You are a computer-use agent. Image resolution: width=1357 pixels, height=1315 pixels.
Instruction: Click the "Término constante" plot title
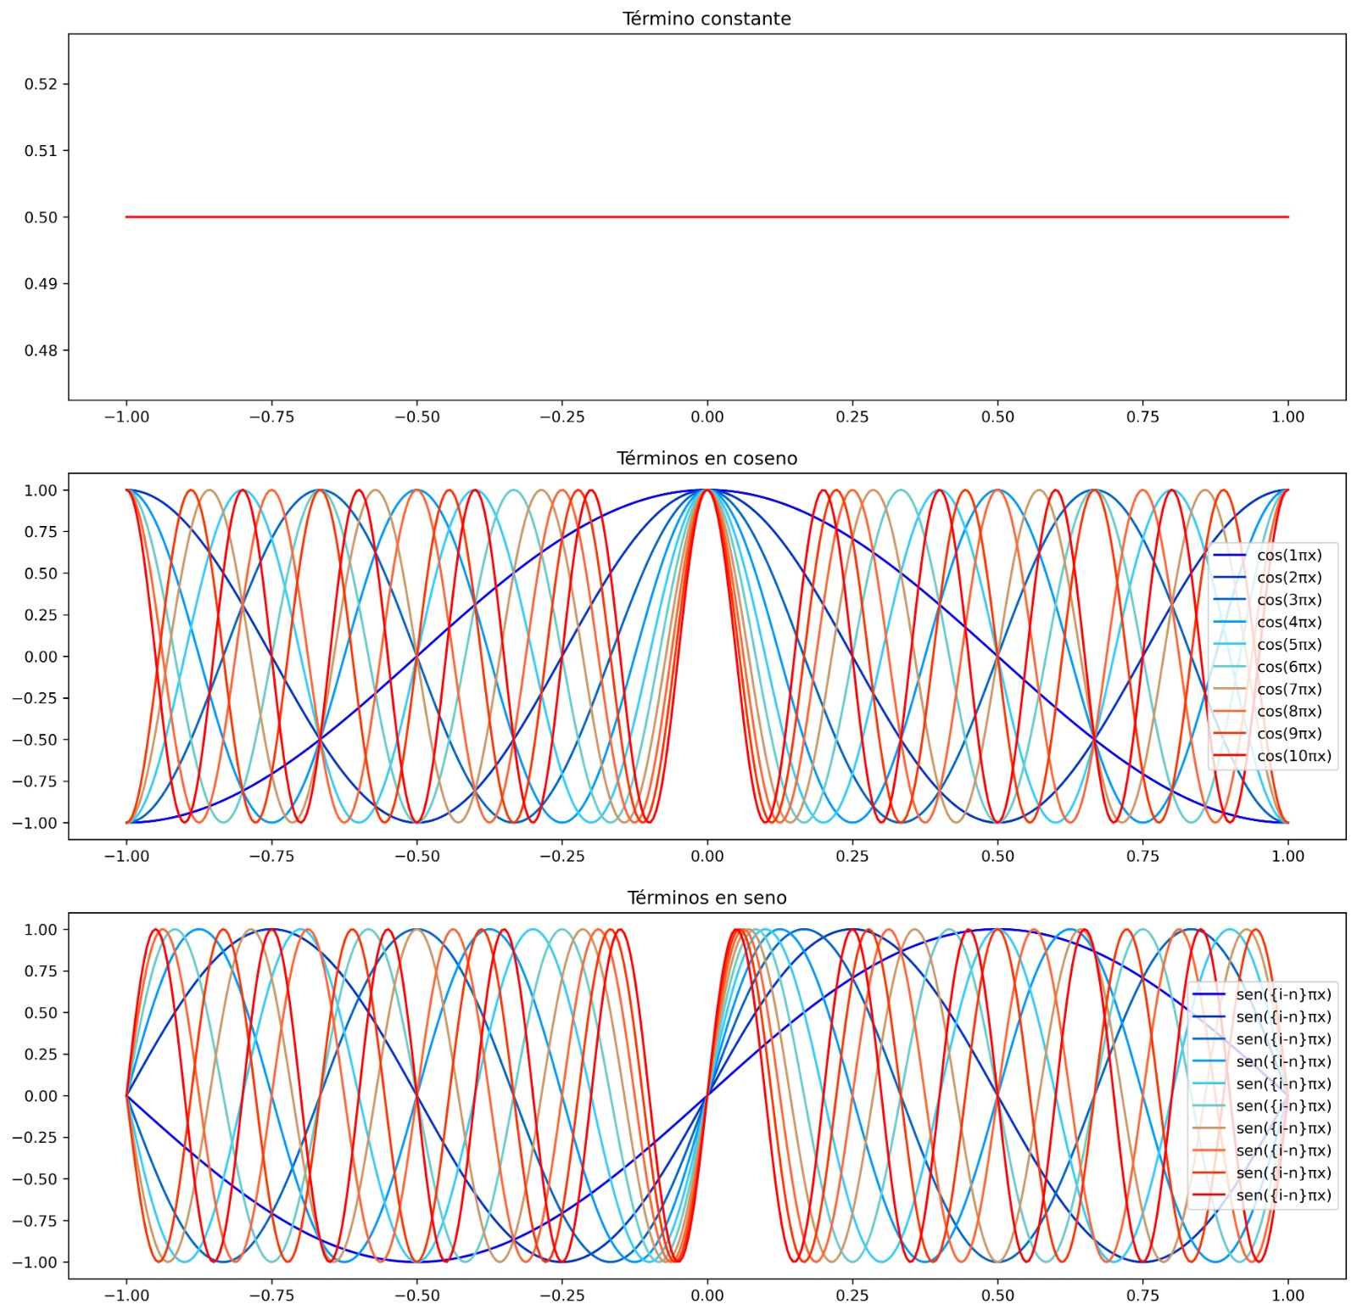point(706,19)
